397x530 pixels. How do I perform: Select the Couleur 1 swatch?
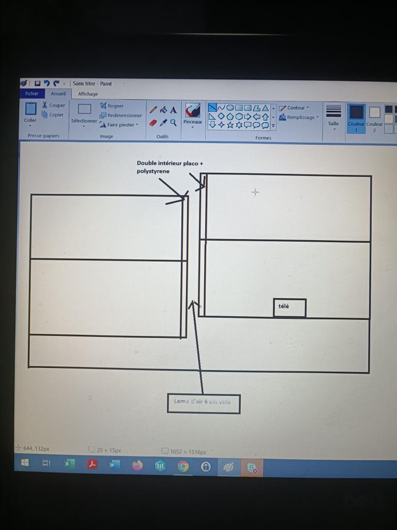click(356, 118)
